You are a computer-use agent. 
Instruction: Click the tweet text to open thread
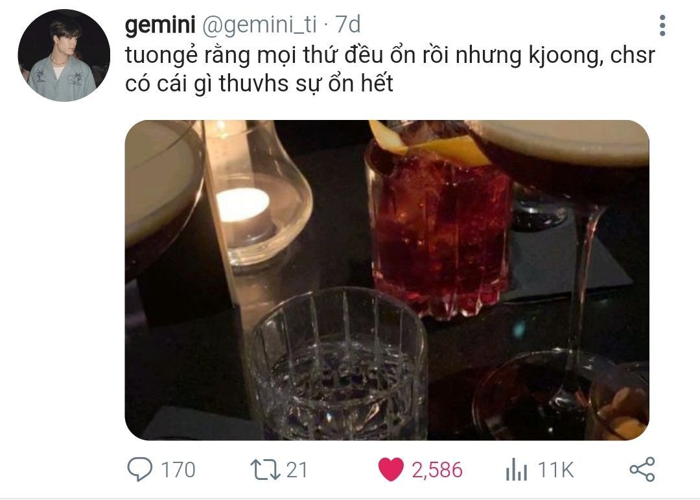pos(390,69)
